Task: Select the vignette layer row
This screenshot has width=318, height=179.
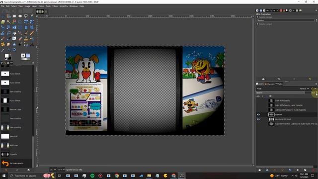Action: click(286, 115)
